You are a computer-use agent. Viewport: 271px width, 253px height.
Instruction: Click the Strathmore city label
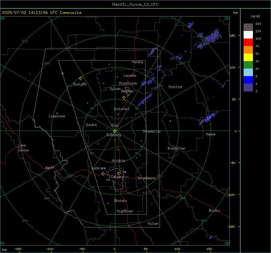(146, 178)
